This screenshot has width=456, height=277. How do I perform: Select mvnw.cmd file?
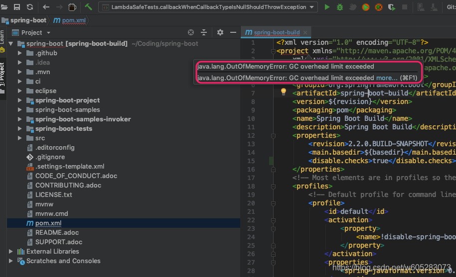51,214
